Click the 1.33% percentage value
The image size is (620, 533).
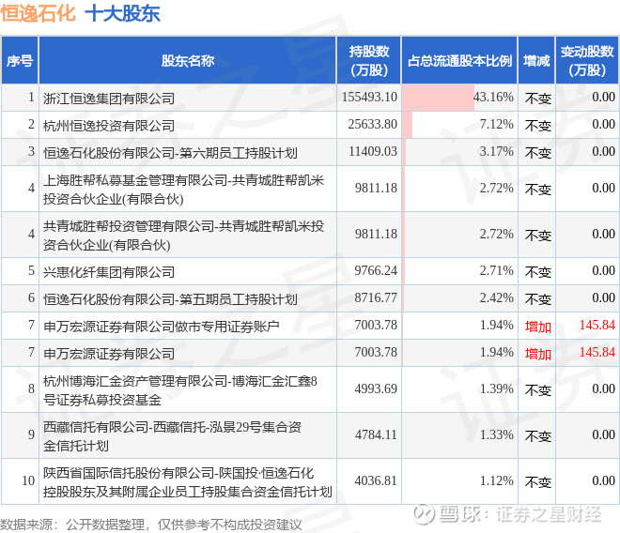click(x=497, y=435)
